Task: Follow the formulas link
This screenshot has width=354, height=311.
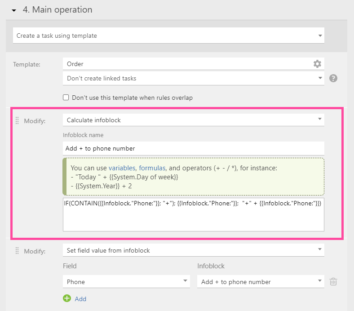Action: coord(152,168)
